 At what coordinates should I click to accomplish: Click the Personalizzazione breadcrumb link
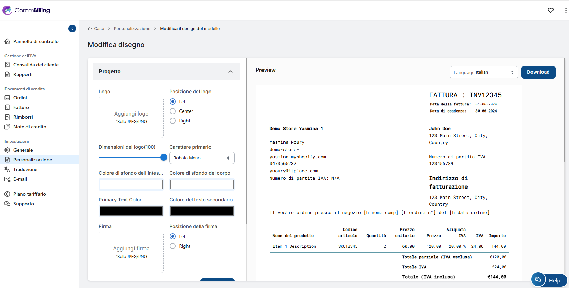pyautogui.click(x=132, y=29)
